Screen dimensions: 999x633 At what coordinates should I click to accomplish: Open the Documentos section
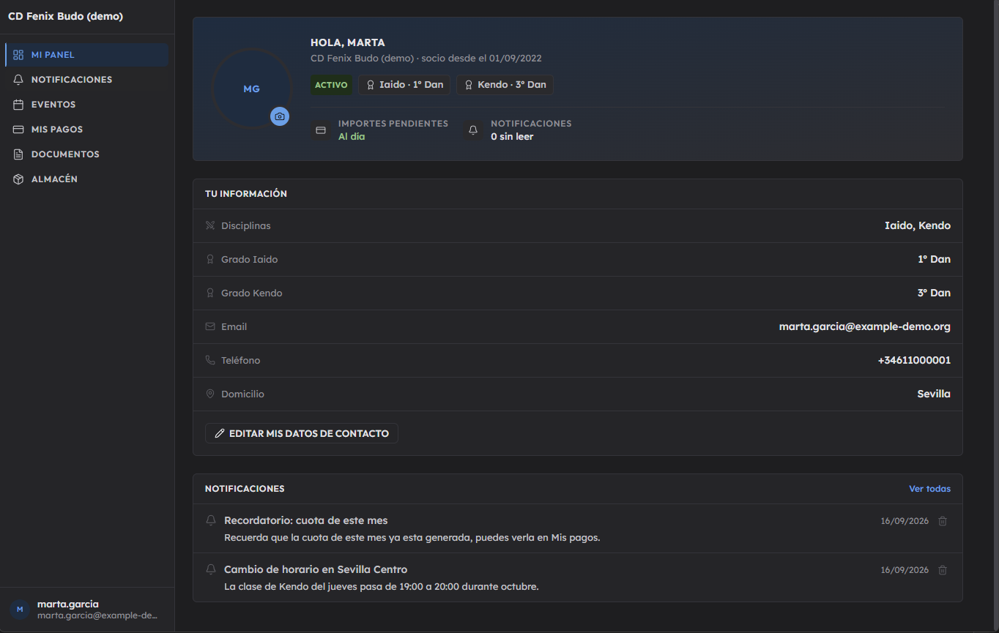pyautogui.click(x=87, y=154)
